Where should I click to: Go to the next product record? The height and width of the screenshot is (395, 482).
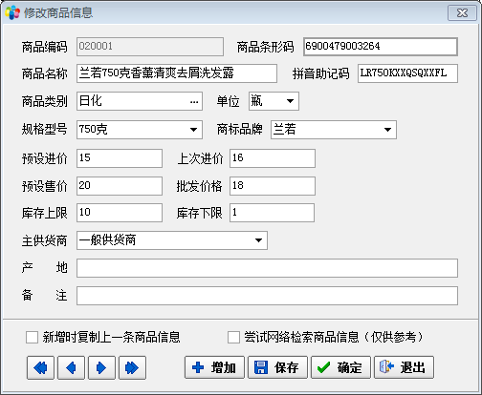(101, 367)
